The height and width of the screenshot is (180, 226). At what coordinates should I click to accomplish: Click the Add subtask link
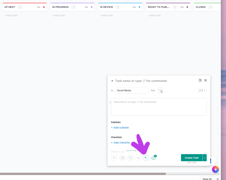(120, 128)
